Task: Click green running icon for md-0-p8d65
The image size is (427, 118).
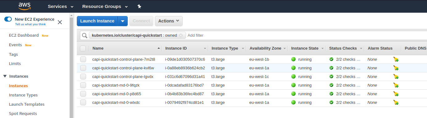Action: click(293, 94)
